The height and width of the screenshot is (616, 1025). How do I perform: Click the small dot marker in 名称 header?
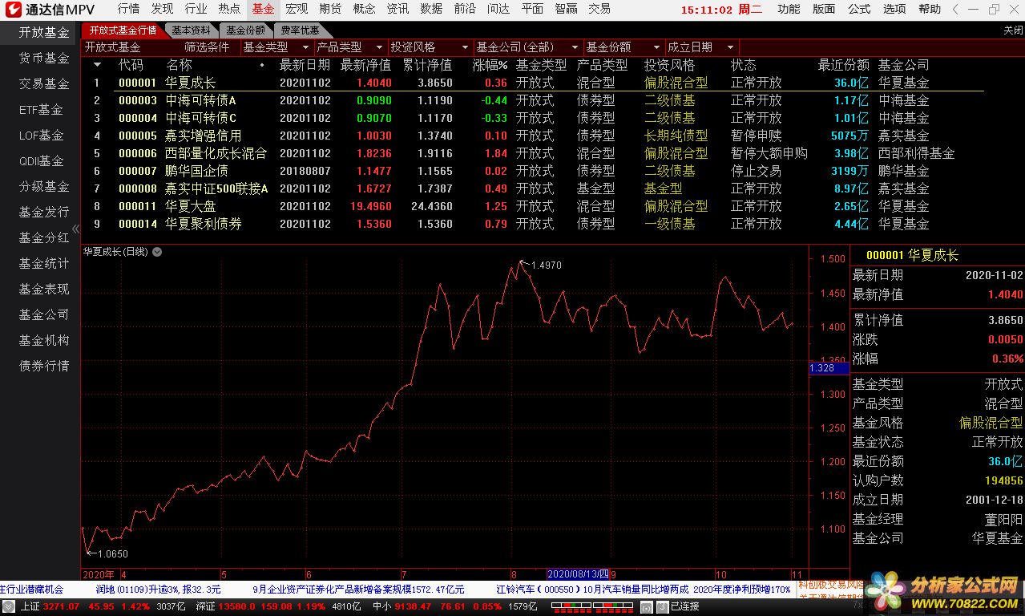pyautogui.click(x=261, y=65)
